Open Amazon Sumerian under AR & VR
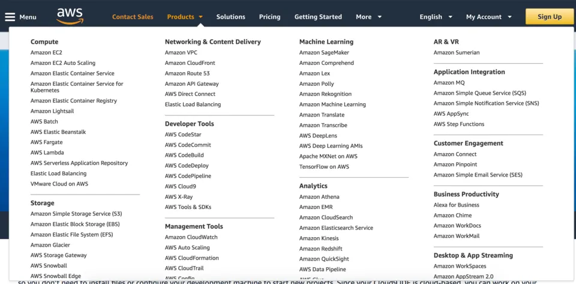 (x=456, y=53)
